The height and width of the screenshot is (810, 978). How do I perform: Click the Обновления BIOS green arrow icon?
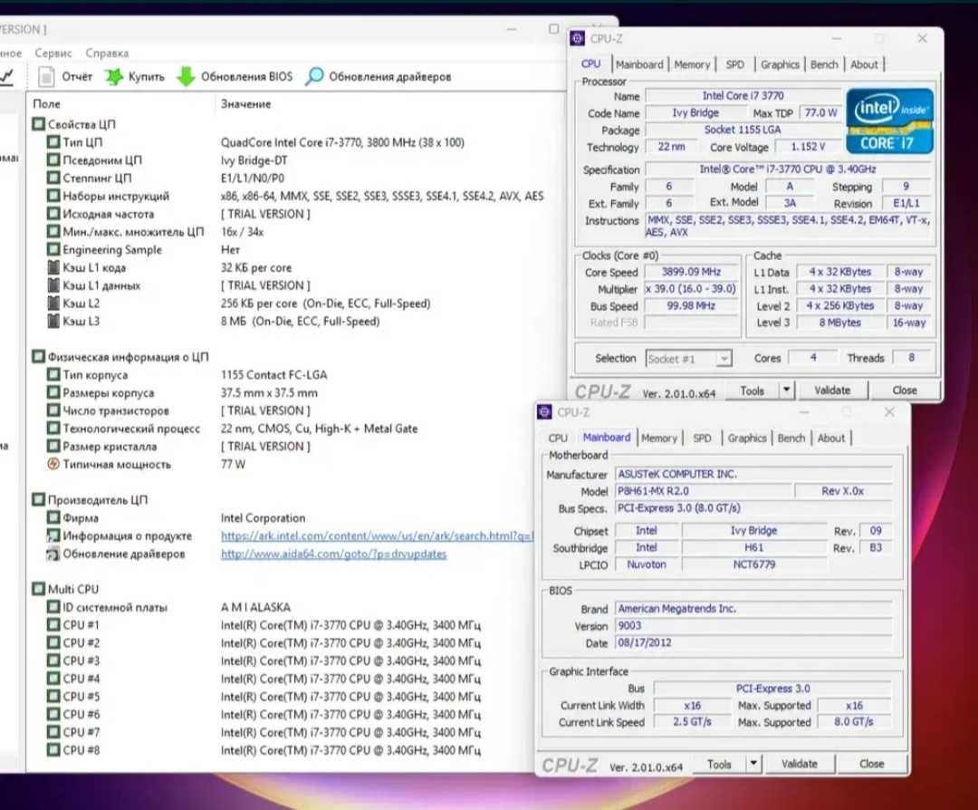186,77
